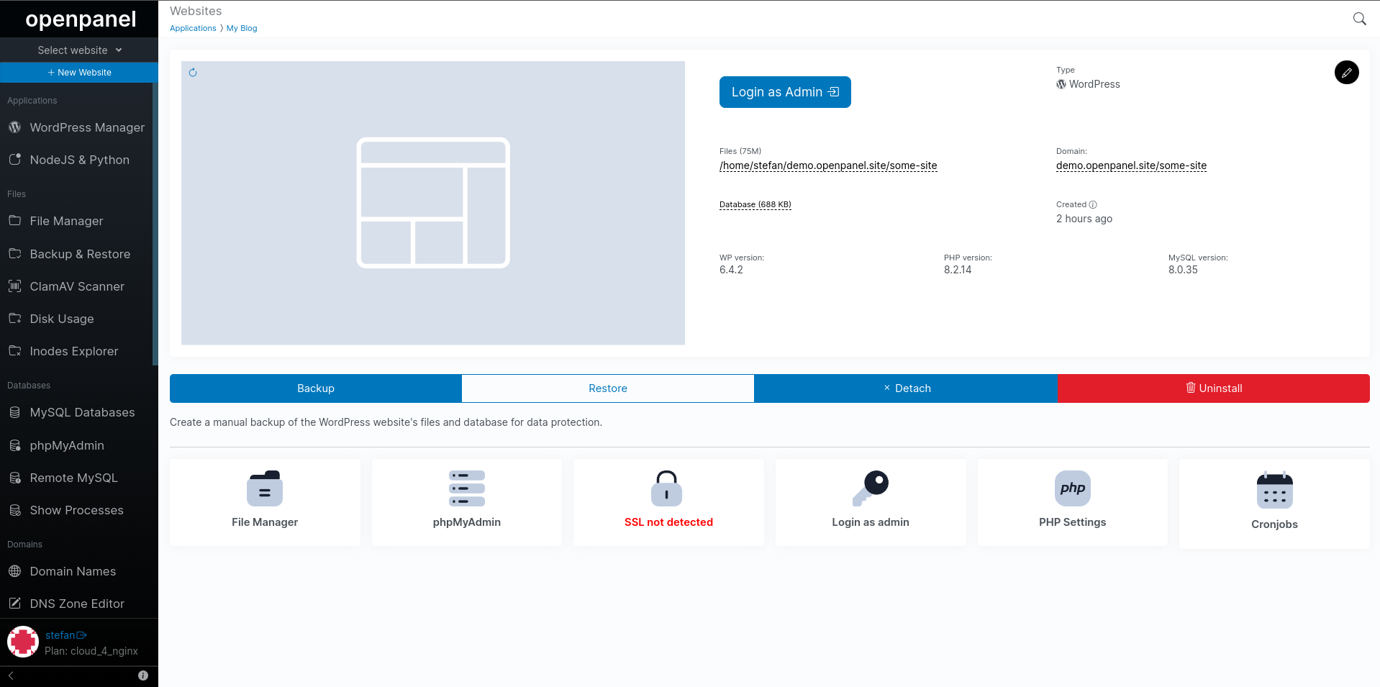Click the New Website button

79,73
